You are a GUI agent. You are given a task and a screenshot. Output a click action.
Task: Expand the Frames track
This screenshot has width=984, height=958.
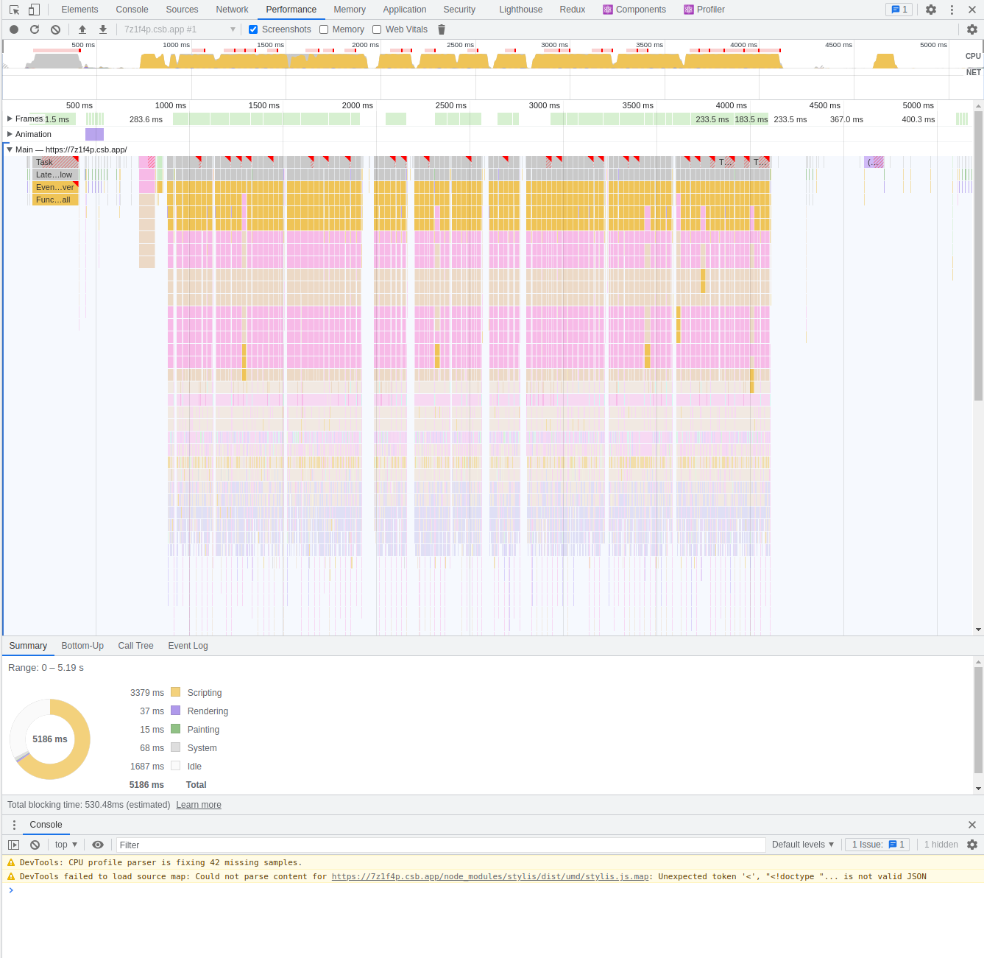(9, 119)
